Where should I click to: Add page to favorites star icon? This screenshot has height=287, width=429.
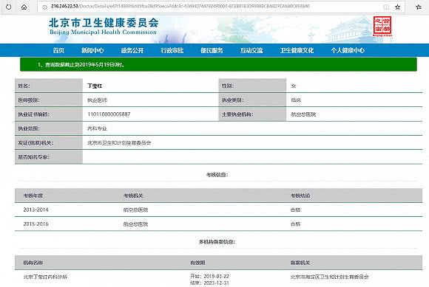[x=397, y=7]
